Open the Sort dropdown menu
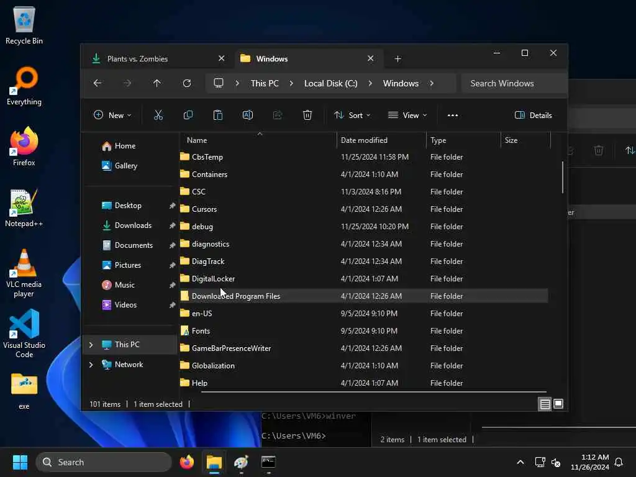Screen dimensions: 636x477 pyautogui.click(x=352, y=115)
